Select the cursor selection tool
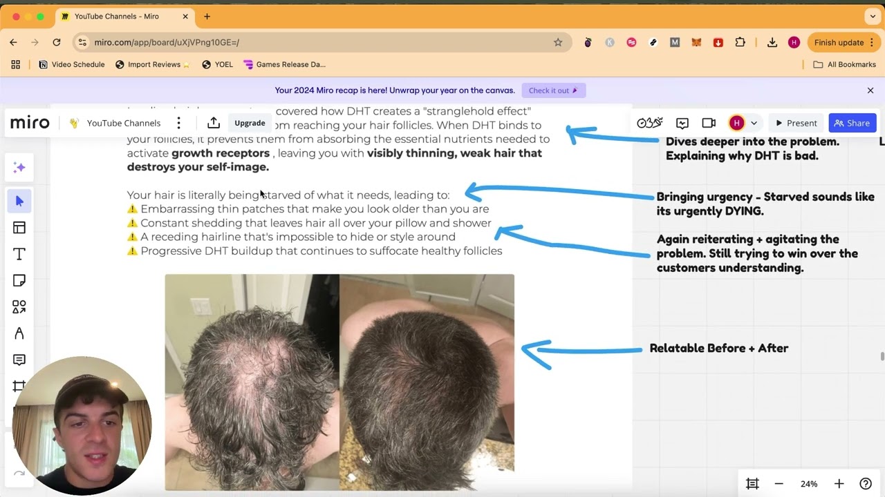Screen dimensions: 885x497 click(19, 201)
